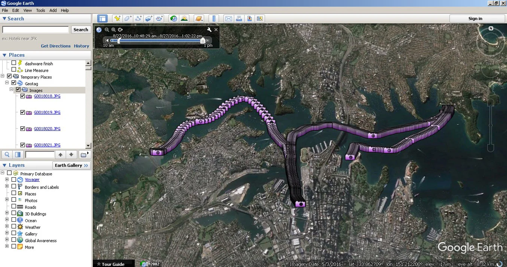Click the Record a Tour camera icon
The height and width of the screenshot is (267, 507).
coord(160,18)
